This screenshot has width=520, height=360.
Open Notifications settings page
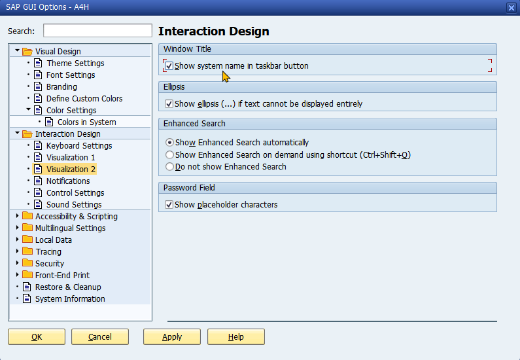[68, 181]
